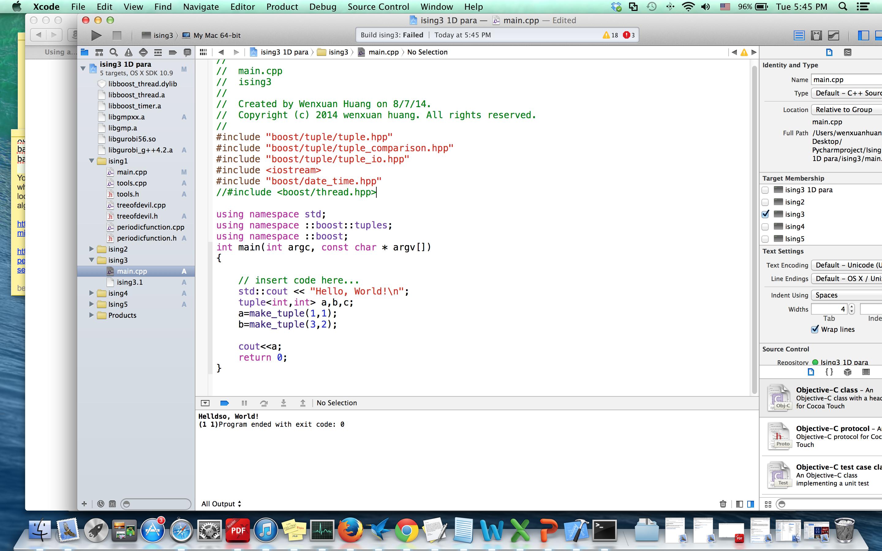Open Type dropdown Default C++ Source
The height and width of the screenshot is (551, 882).
pyautogui.click(x=846, y=93)
